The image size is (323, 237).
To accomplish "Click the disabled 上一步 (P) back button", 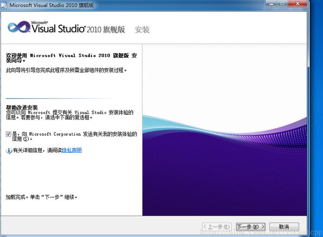I will [217, 227].
